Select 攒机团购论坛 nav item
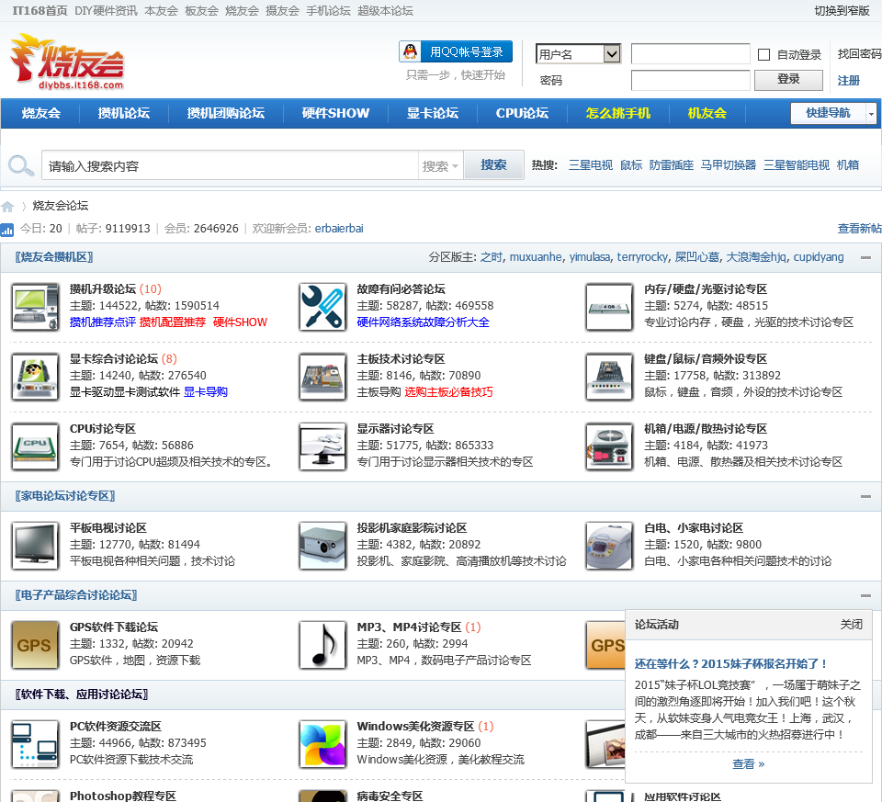Screen dimensions: 882x802 tap(226, 113)
